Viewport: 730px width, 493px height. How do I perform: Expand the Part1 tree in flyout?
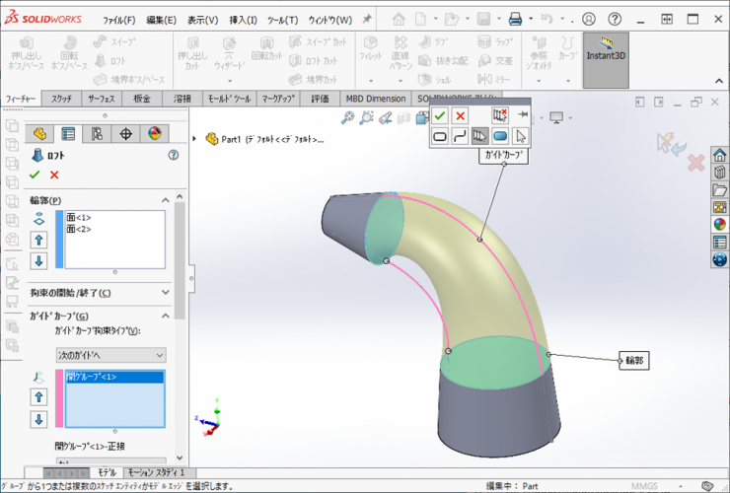(194, 139)
